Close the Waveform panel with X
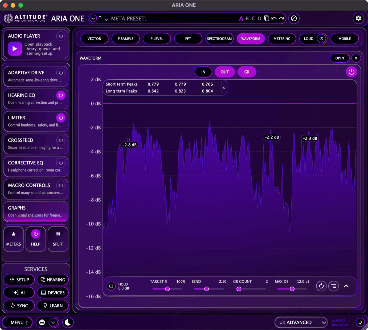The image size is (368, 330). coord(356,58)
